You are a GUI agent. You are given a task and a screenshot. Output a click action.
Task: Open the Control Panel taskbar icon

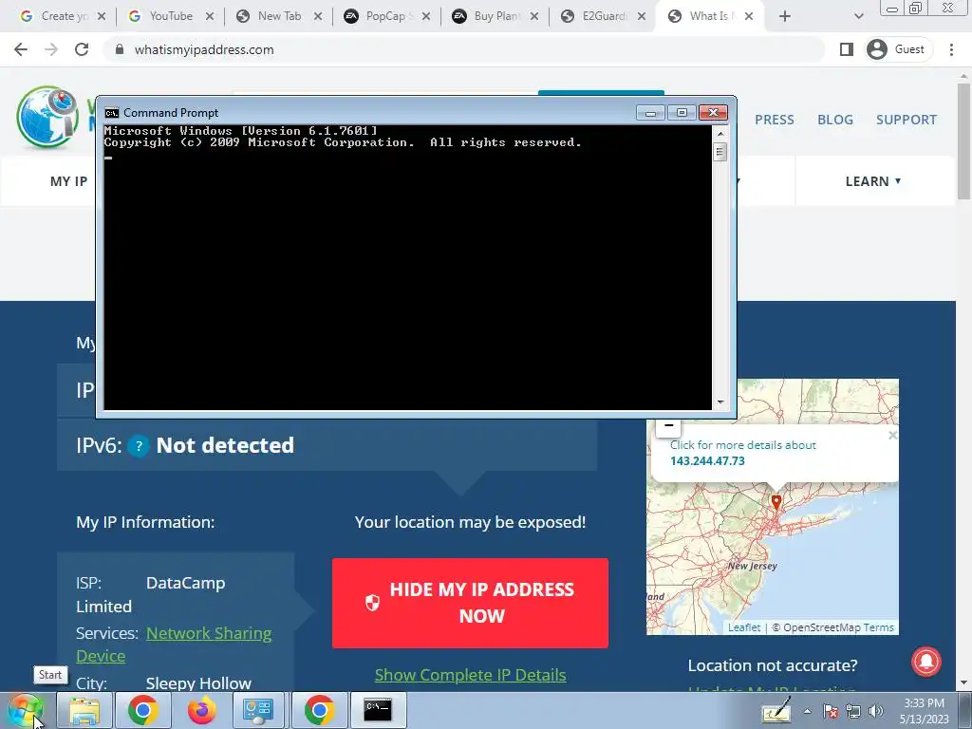[258, 710]
